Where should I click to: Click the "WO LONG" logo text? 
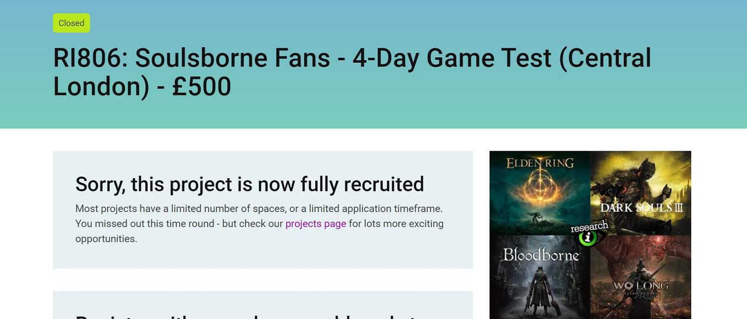640,287
